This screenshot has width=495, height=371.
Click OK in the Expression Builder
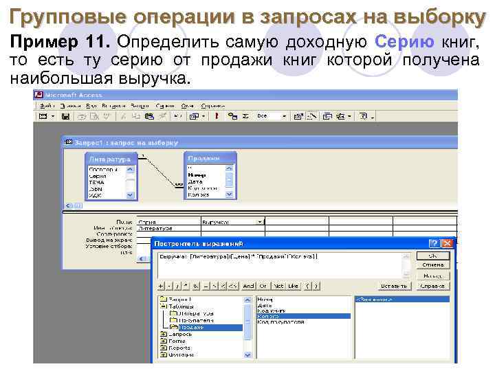[433, 256]
